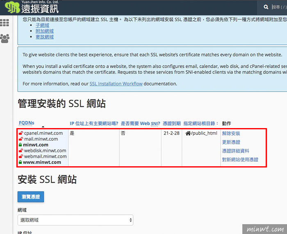287x234 pixels.
Task: Select the cpanel.minwt.com entry
Action: [43, 133]
